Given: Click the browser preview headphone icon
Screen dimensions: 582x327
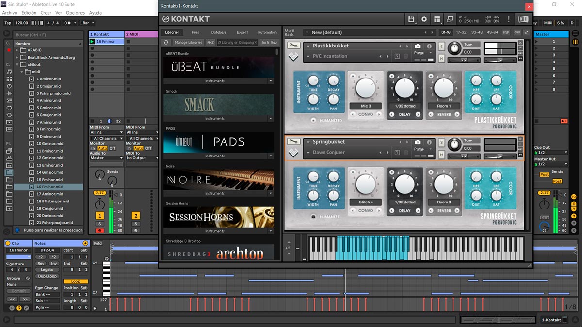Looking at the screenshot, I should [x=18, y=230].
